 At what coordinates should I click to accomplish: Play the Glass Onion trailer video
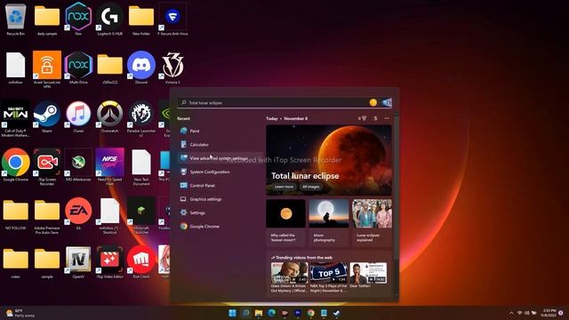pos(289,273)
